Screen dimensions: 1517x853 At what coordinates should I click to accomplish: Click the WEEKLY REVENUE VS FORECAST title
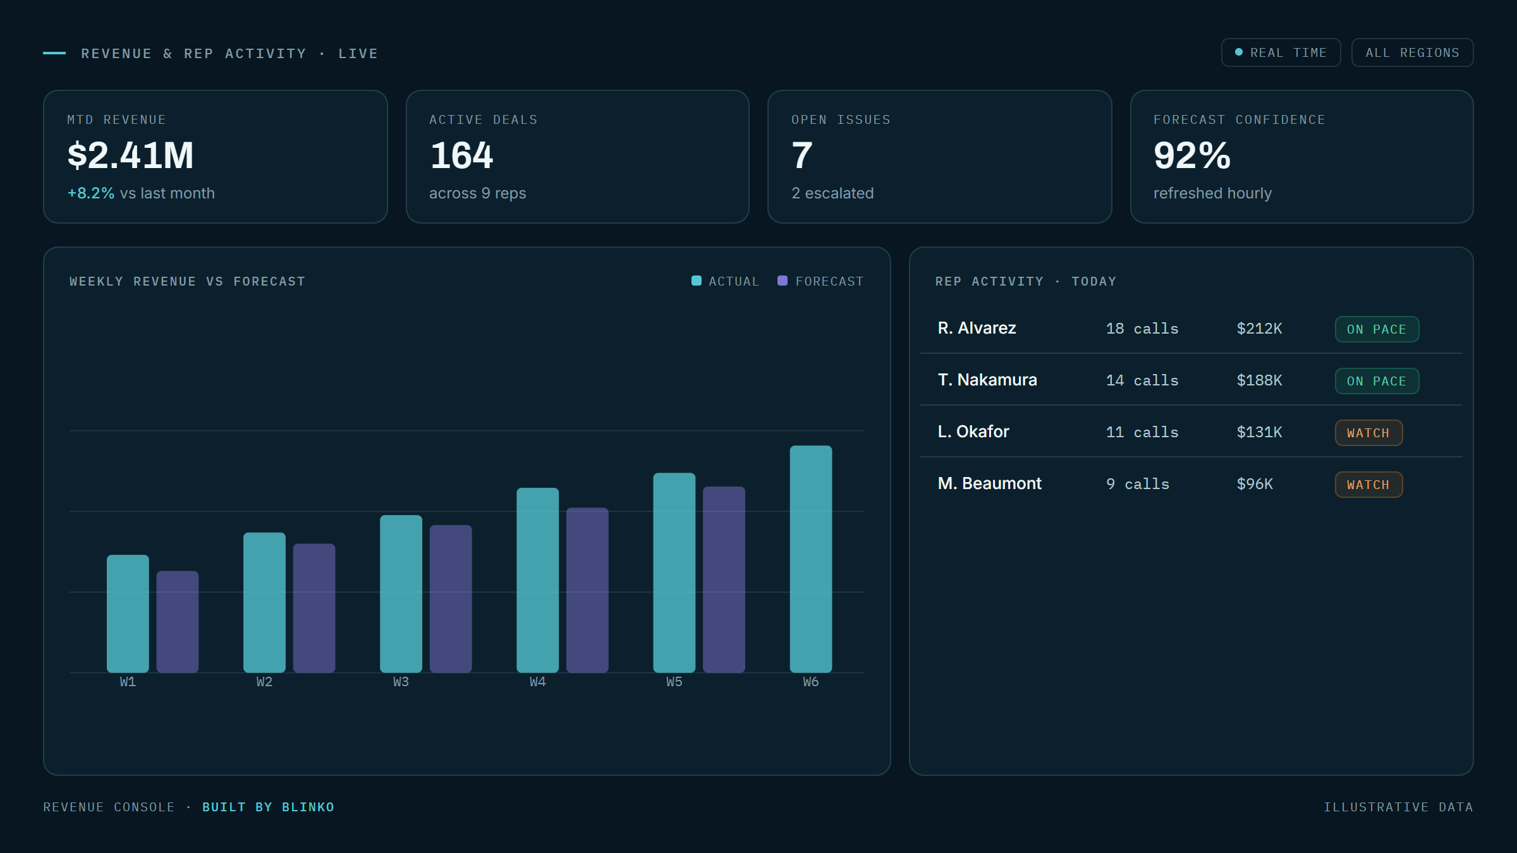click(187, 281)
